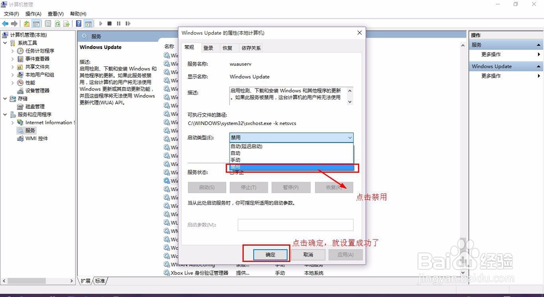
Task: Sort services by the 名称 column header
Action: [169, 46]
